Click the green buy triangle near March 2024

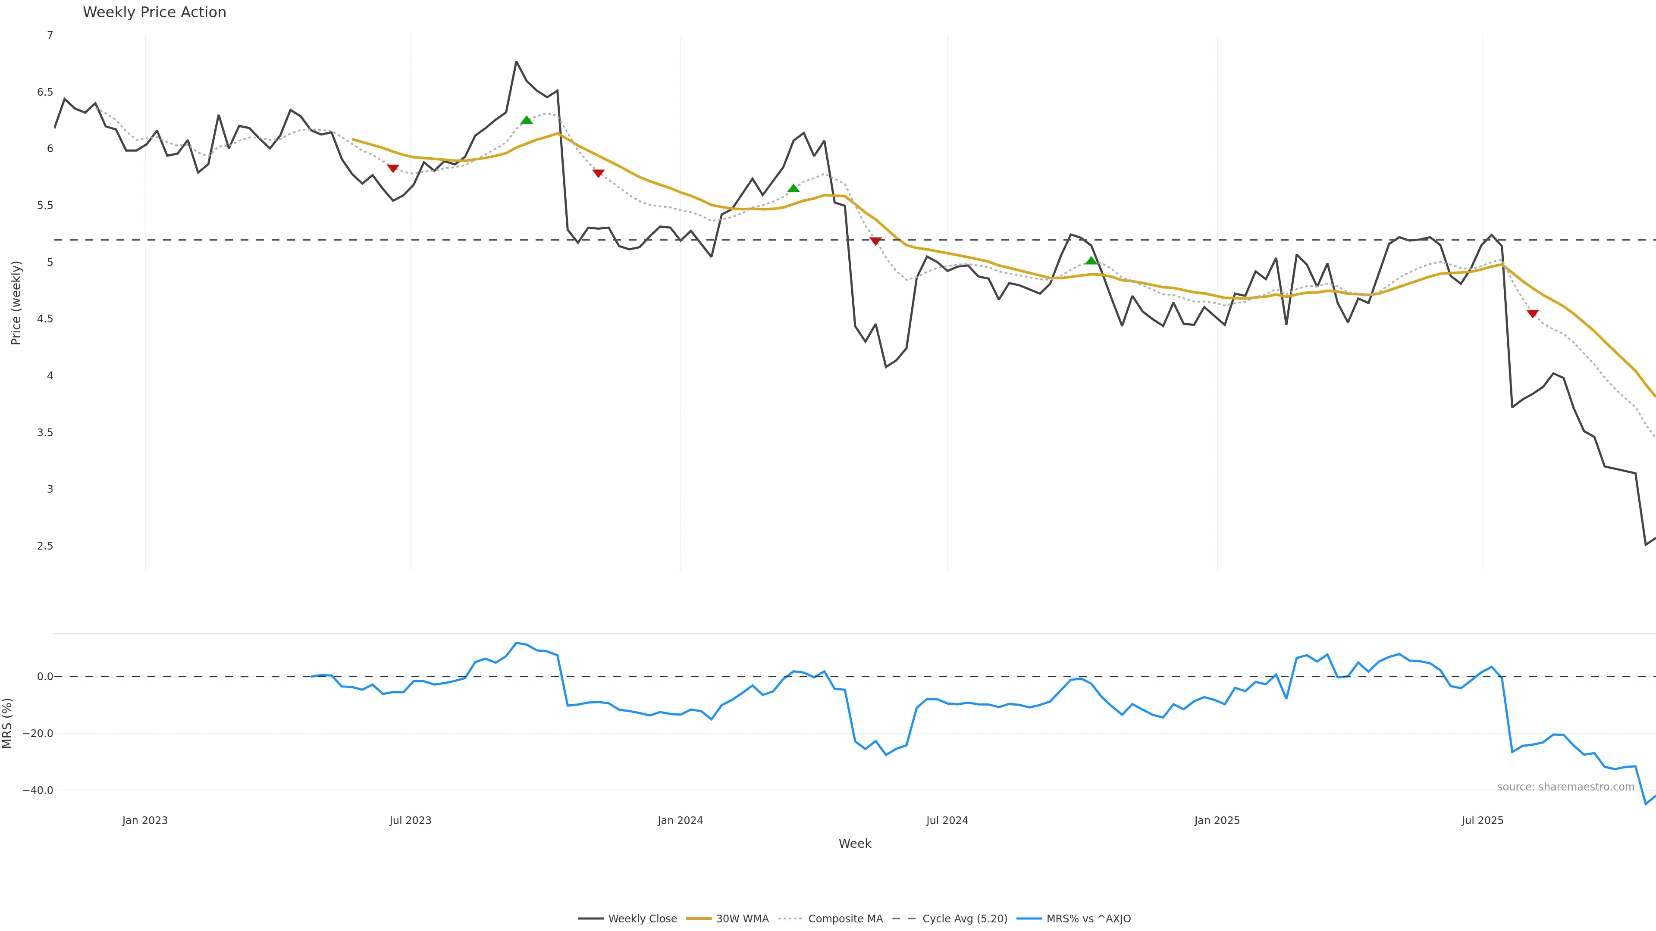[x=793, y=188]
